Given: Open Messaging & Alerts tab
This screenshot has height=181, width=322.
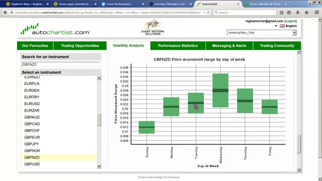Looking at the screenshot, I should [x=229, y=46].
